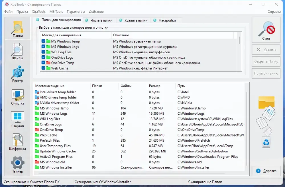This screenshot has height=187, width=285.
Task: Switch to Удалить папки tab
Action: (133, 20)
